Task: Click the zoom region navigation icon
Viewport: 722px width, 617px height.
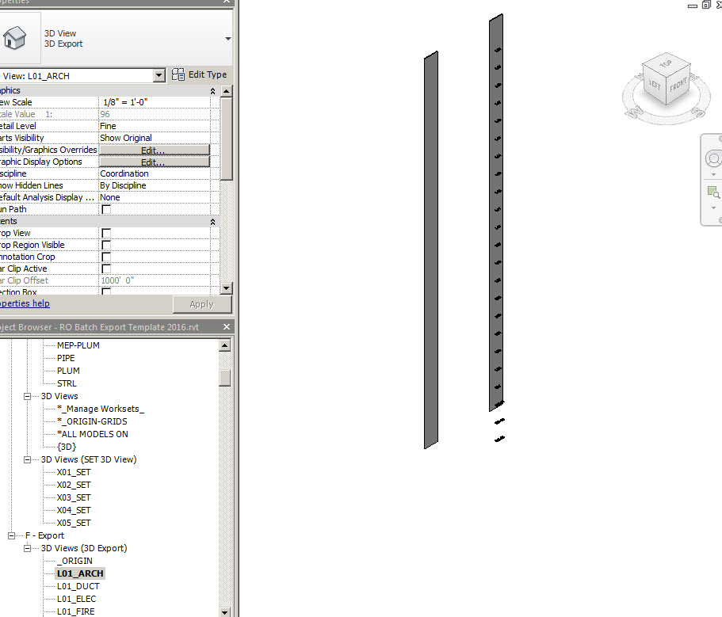Action: tap(714, 192)
